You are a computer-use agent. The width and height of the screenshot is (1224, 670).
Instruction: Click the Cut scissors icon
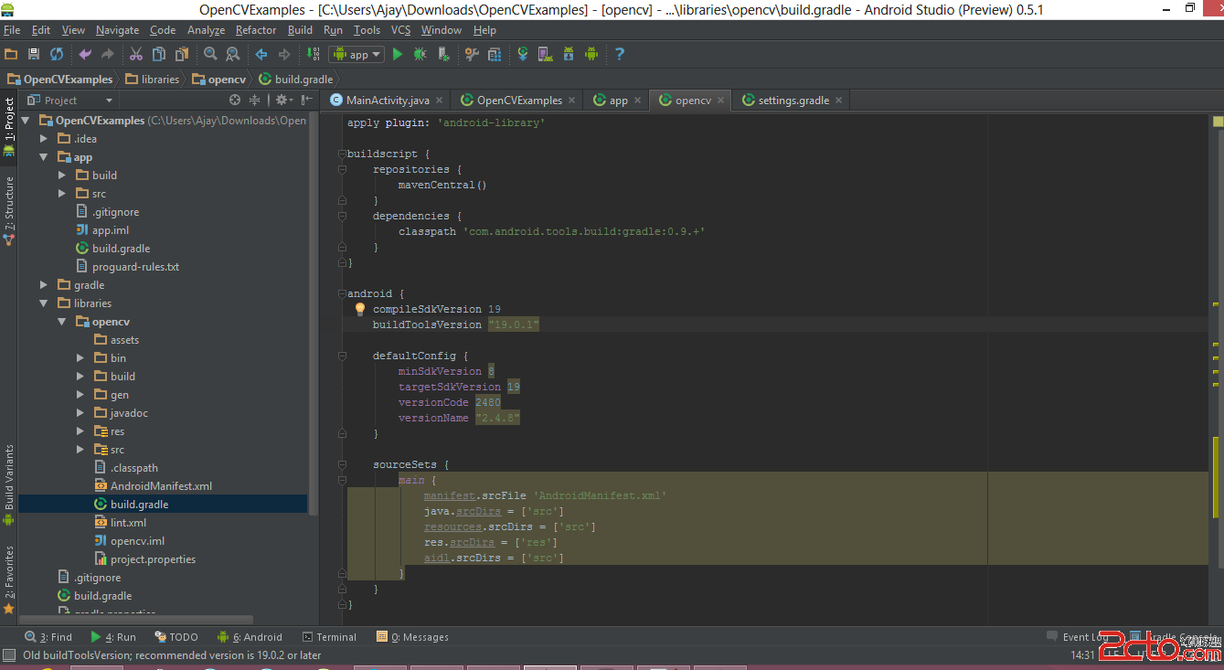[x=135, y=54]
